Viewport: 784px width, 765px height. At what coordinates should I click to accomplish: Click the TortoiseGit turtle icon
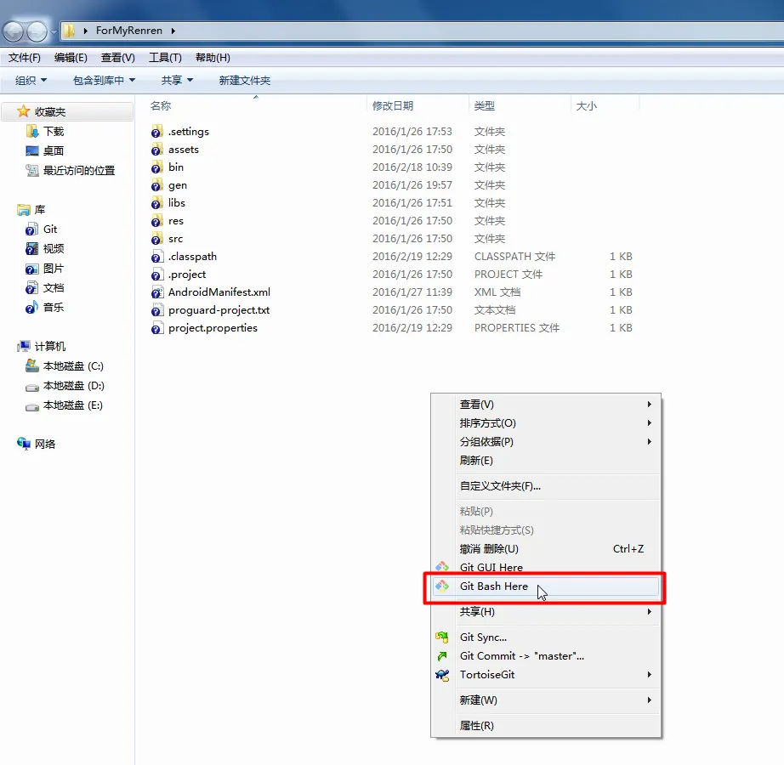(442, 675)
